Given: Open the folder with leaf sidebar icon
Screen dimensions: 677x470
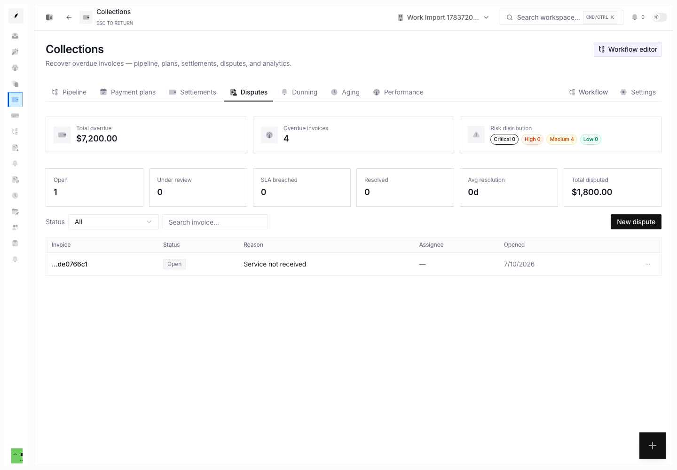Looking at the screenshot, I should (15, 211).
